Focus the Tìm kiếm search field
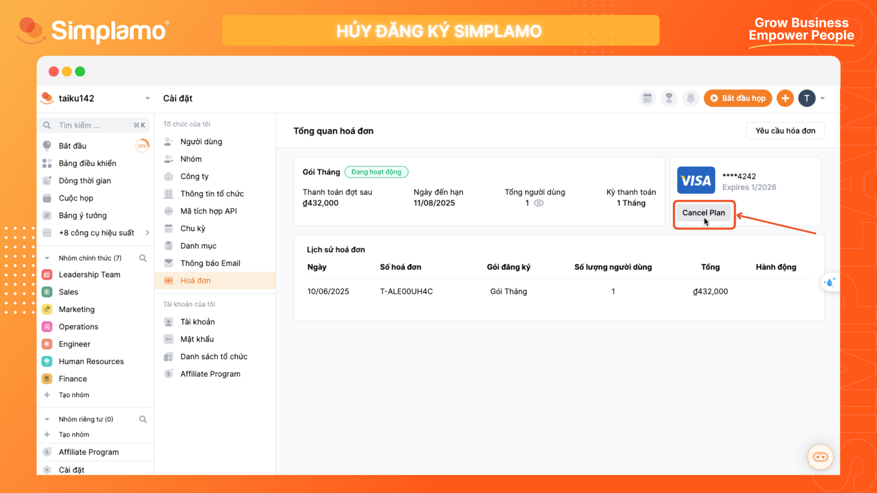The width and height of the screenshot is (877, 493). coord(94,125)
